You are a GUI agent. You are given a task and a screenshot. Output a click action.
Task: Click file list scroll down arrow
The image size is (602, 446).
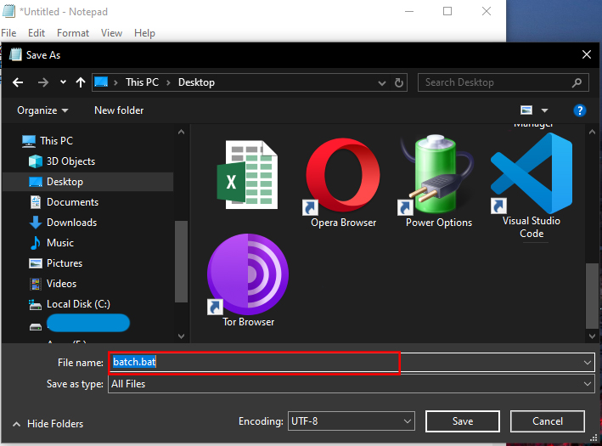(592, 336)
